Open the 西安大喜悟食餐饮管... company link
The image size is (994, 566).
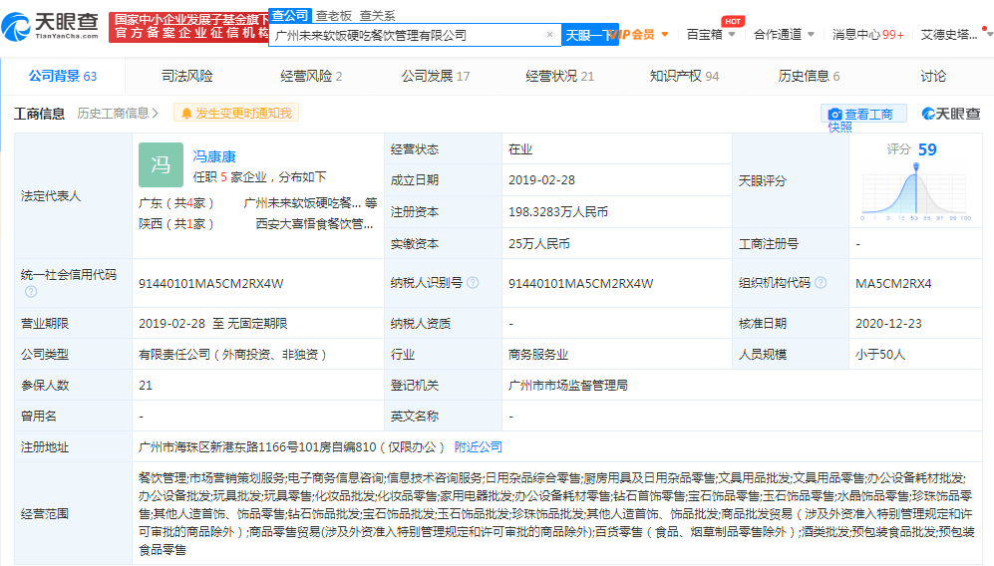[314, 224]
